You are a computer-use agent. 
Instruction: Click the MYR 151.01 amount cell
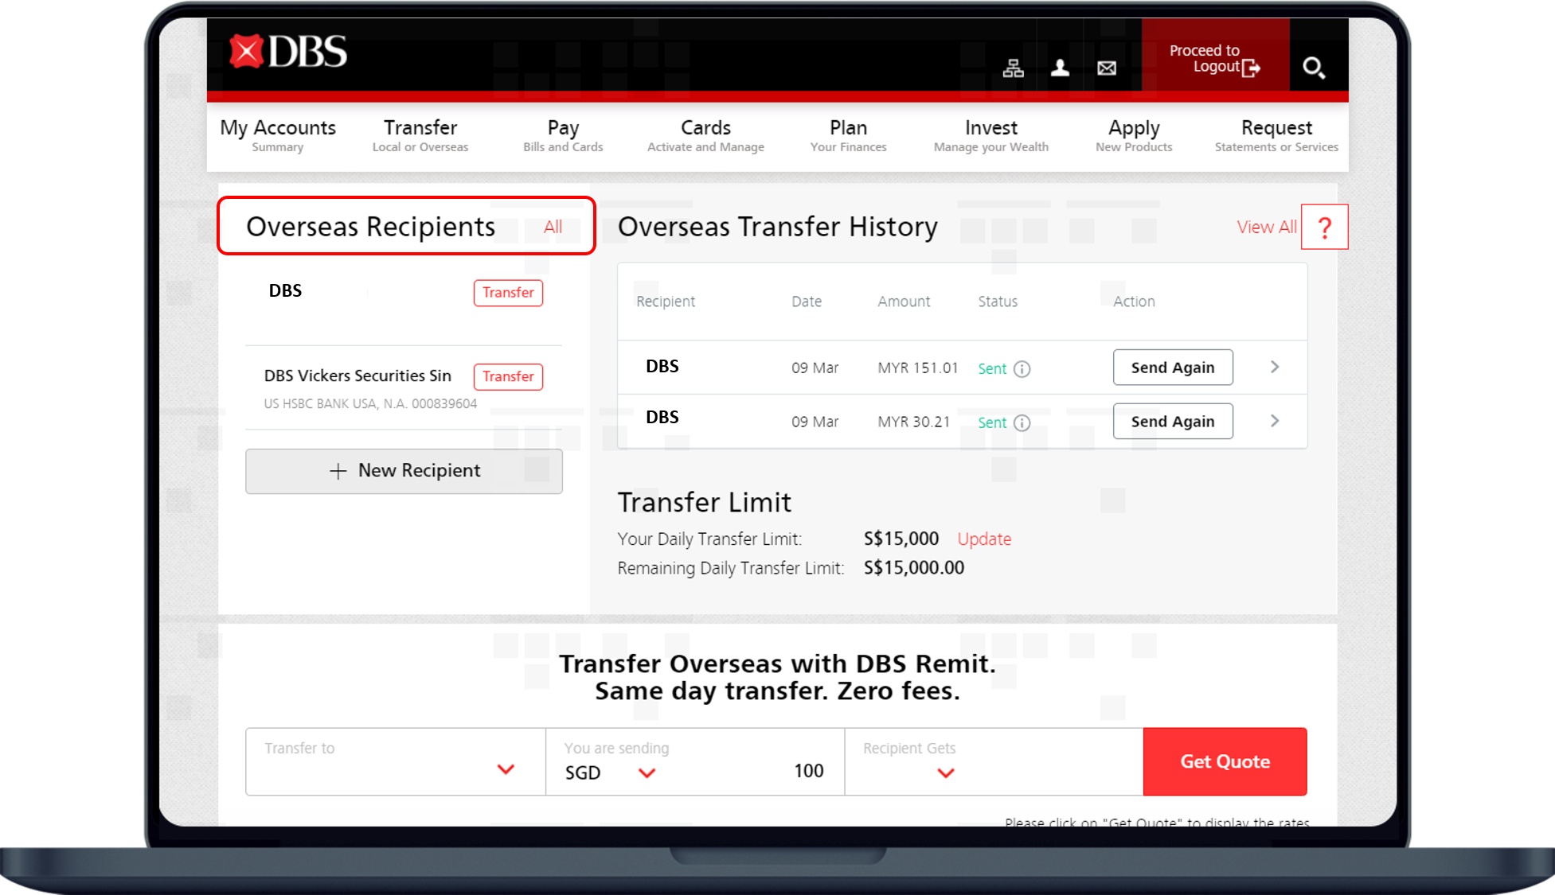click(918, 368)
